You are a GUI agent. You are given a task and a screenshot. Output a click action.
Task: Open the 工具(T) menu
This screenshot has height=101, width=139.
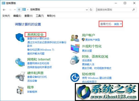(x=40, y=16)
